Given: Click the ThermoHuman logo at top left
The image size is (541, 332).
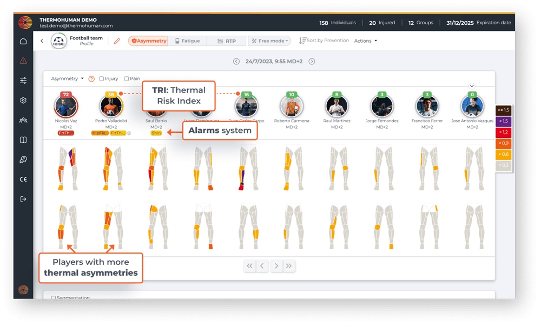Looking at the screenshot, I should [x=25, y=22].
